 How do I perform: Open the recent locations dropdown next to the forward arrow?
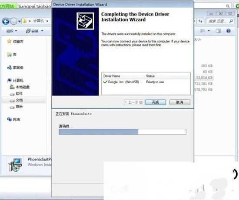pos(20,21)
